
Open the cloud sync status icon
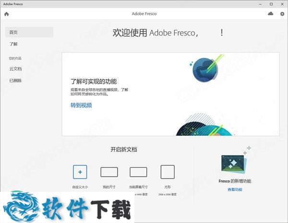point(270,13)
